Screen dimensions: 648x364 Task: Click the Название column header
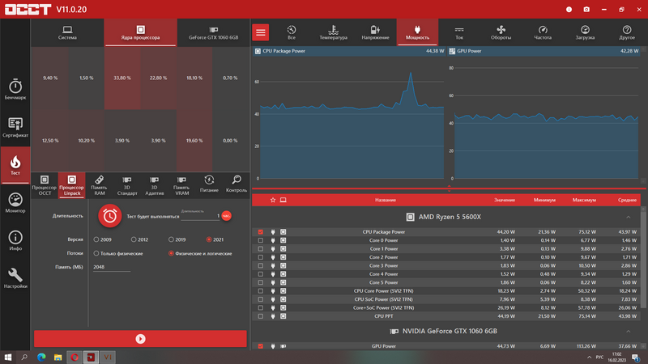(x=386, y=200)
